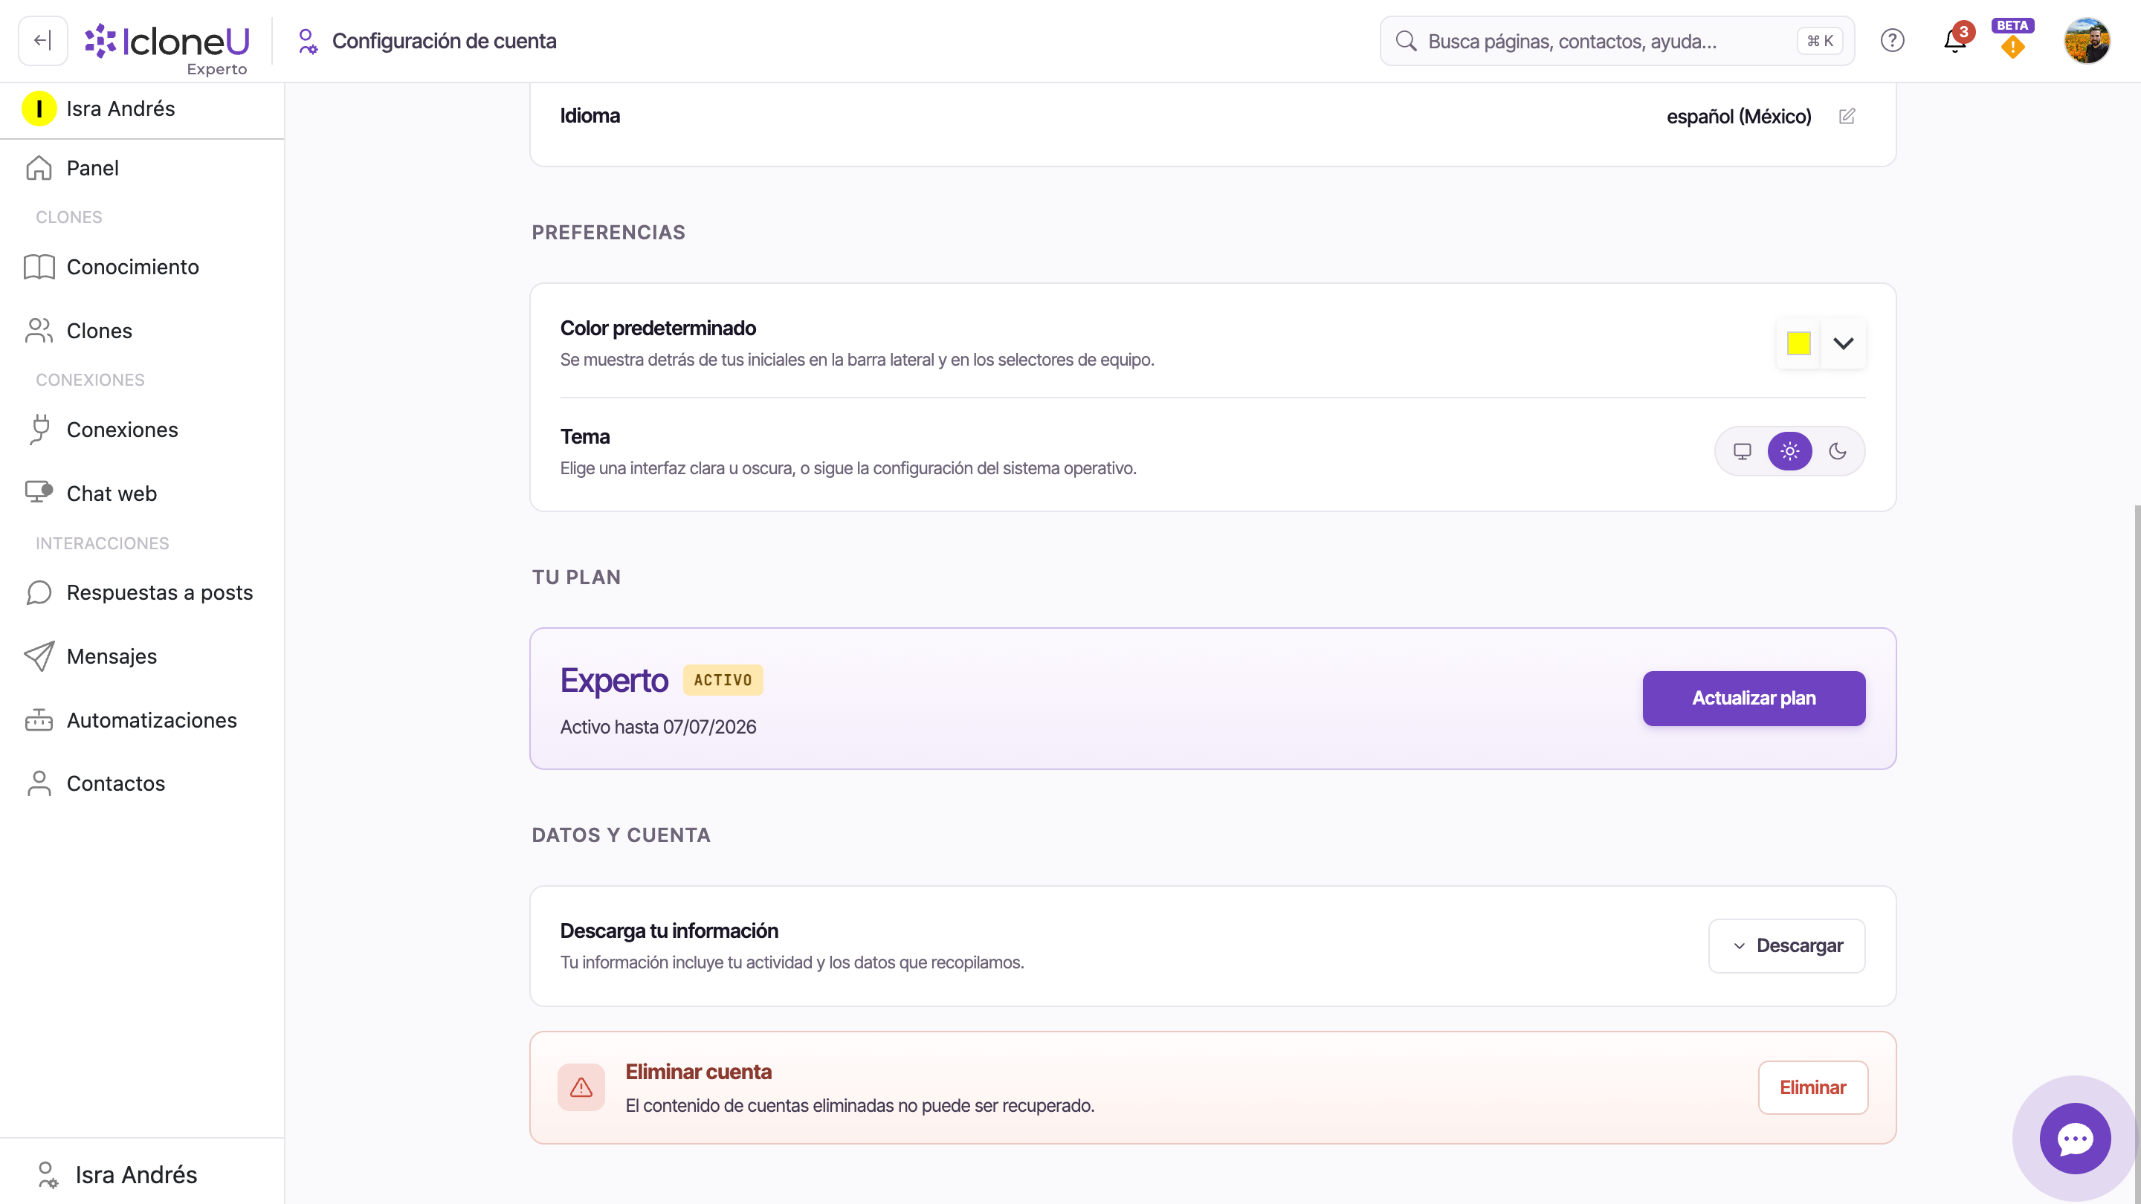Click the BETA warning diamond icon

coord(2012,48)
